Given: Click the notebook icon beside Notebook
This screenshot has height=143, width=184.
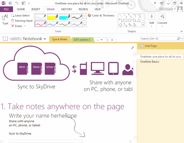Looking at the screenshot, I should pos(5,39).
